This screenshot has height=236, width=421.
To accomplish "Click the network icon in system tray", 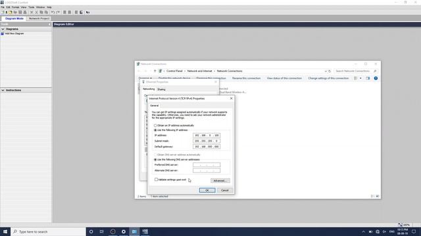I will 378,231.
